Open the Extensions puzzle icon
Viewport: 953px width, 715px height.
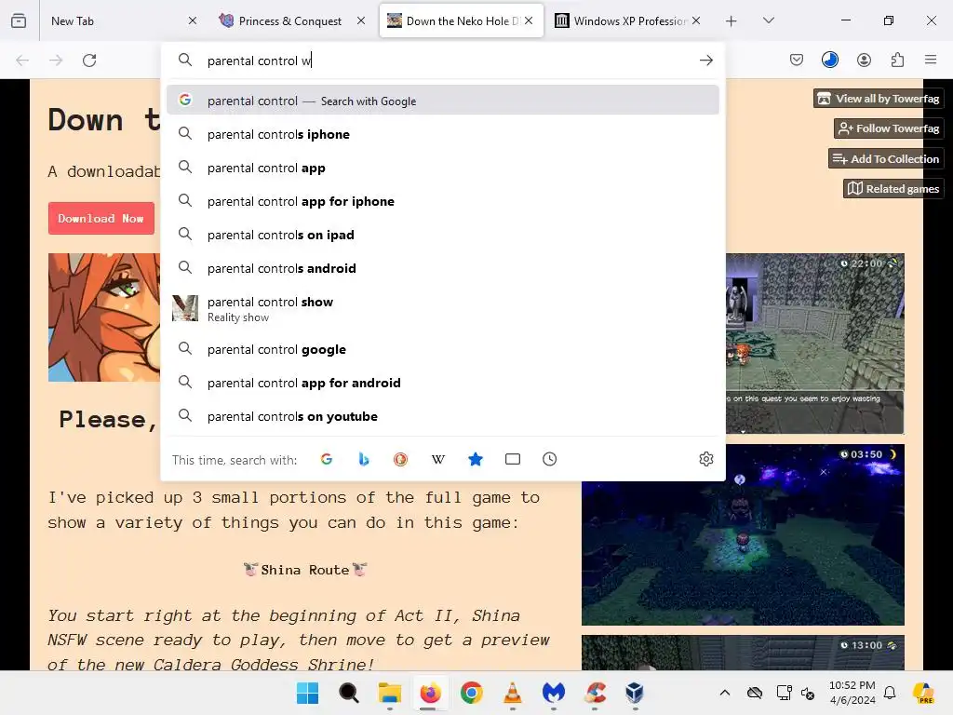(897, 60)
